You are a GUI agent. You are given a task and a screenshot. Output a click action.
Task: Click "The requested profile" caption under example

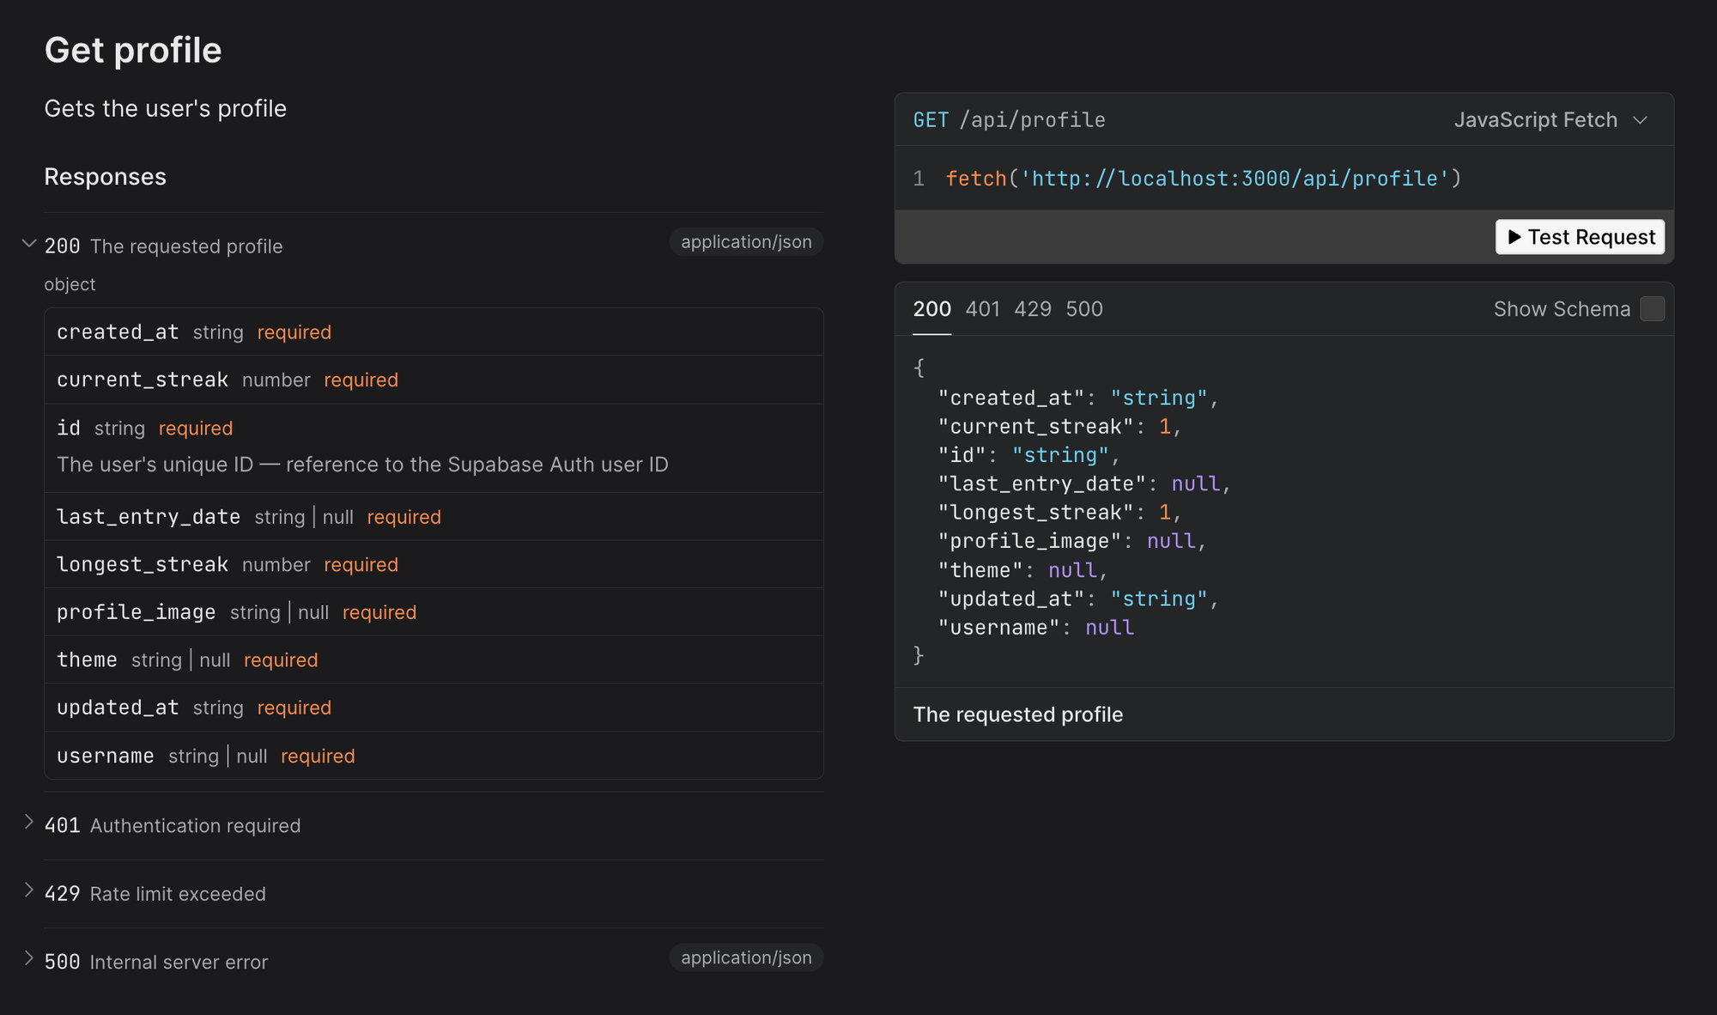click(1018, 714)
